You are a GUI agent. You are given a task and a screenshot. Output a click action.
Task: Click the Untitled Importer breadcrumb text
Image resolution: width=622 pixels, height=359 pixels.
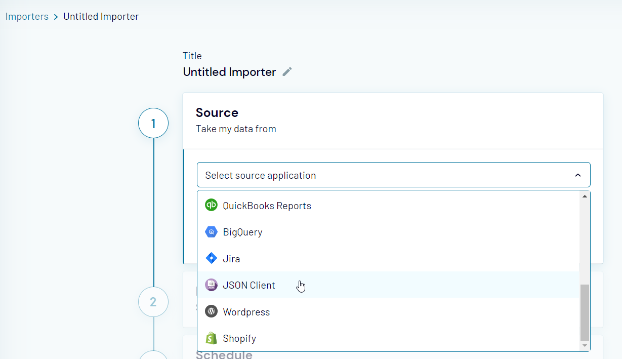[x=101, y=16]
